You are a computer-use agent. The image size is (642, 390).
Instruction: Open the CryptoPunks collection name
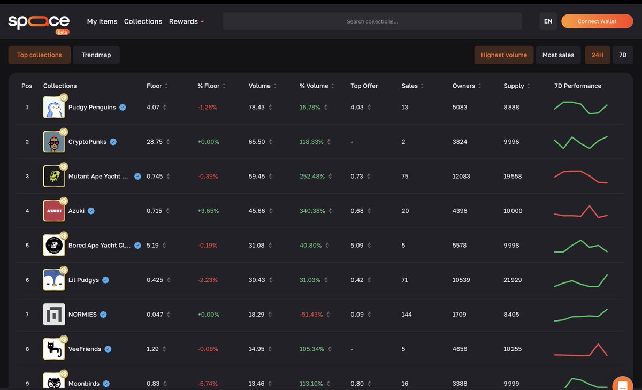[88, 142]
